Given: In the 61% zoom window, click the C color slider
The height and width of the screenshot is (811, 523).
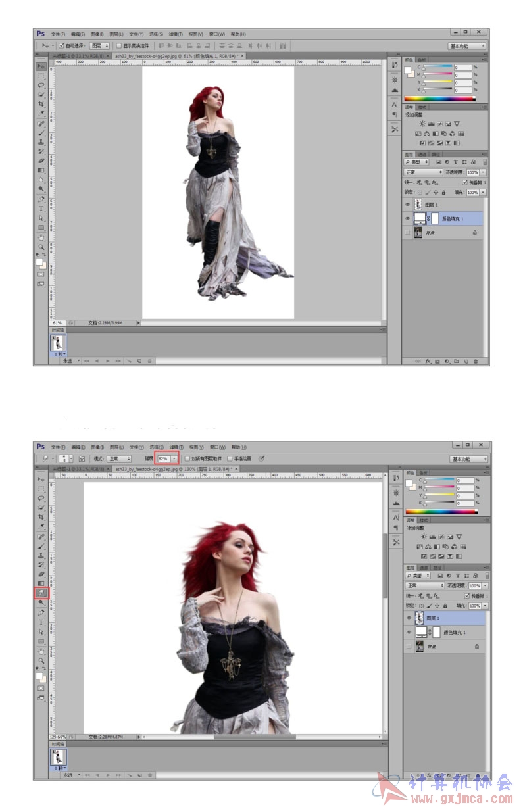Looking at the screenshot, I should [438, 66].
